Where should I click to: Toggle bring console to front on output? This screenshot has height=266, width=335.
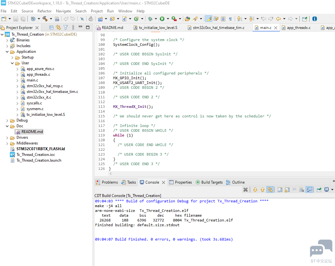309,190
